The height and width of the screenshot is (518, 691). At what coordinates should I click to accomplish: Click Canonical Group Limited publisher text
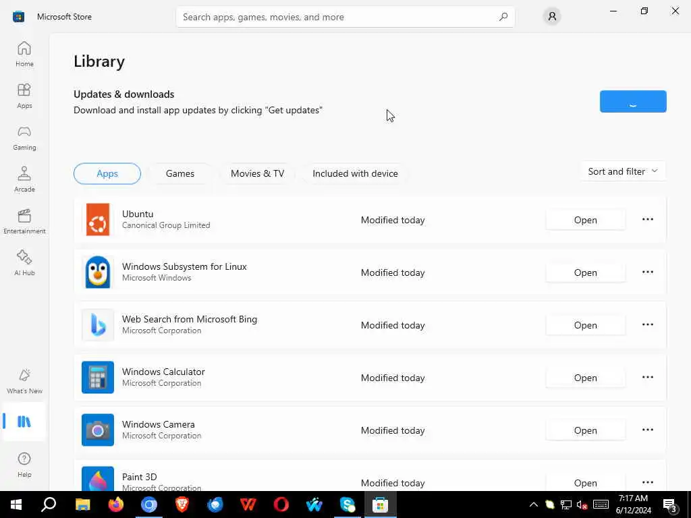coord(166,225)
